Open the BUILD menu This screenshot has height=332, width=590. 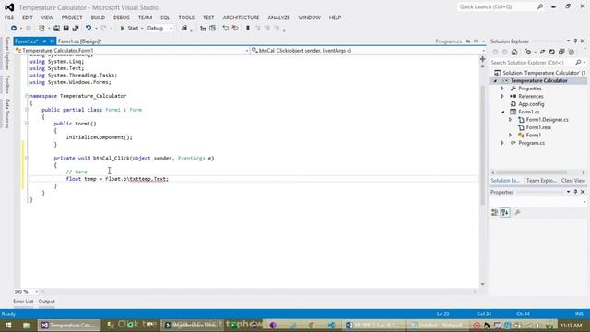(98, 18)
